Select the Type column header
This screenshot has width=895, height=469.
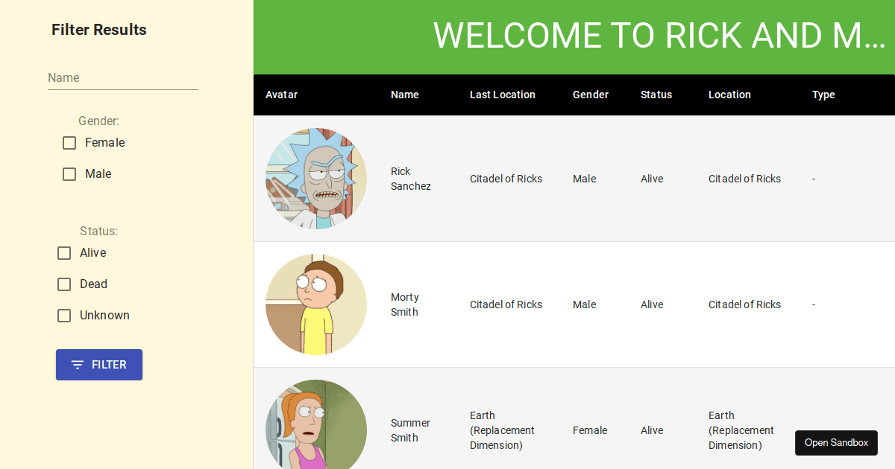(x=823, y=95)
